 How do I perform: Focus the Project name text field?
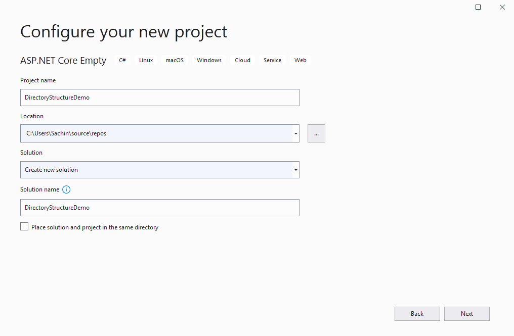pyautogui.click(x=160, y=98)
